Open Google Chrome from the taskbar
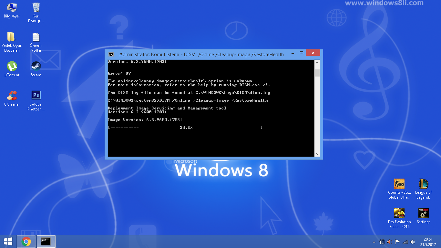The width and height of the screenshot is (441, 248). (x=26, y=242)
